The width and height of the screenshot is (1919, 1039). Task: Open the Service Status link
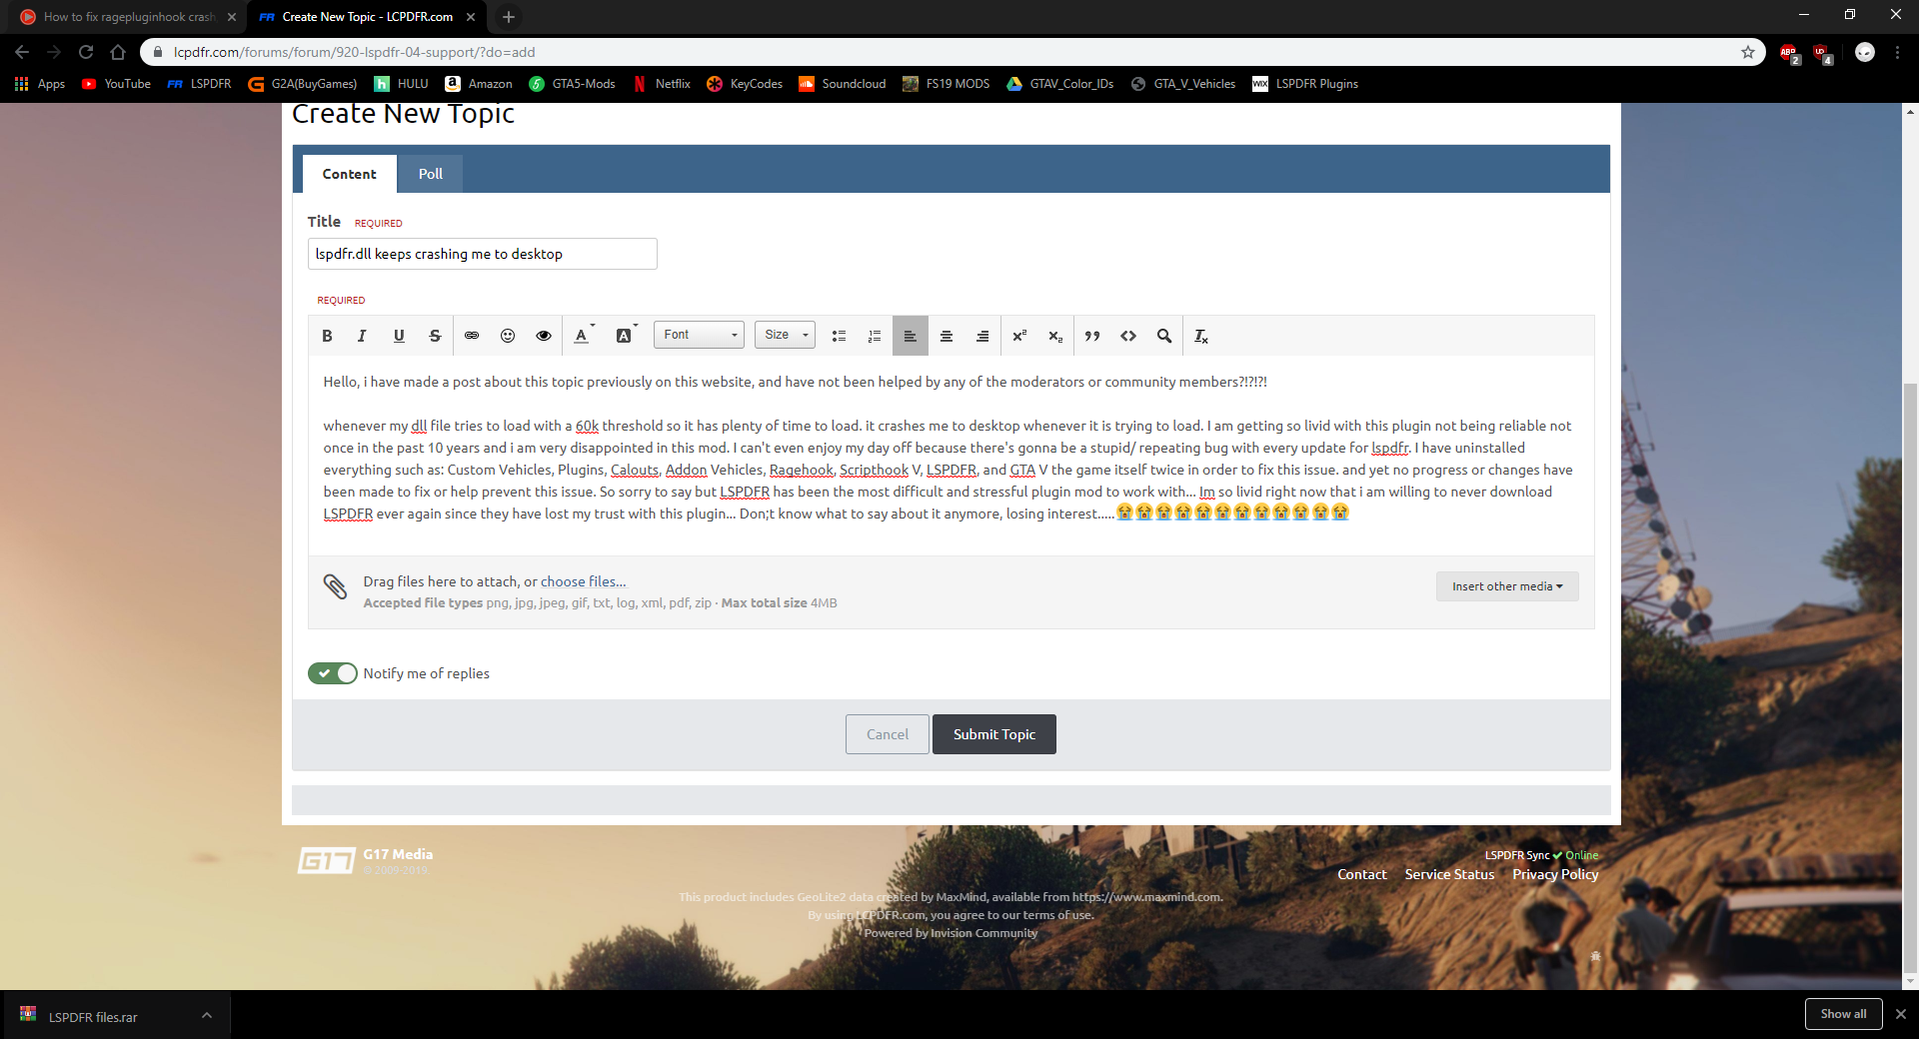coord(1449,874)
